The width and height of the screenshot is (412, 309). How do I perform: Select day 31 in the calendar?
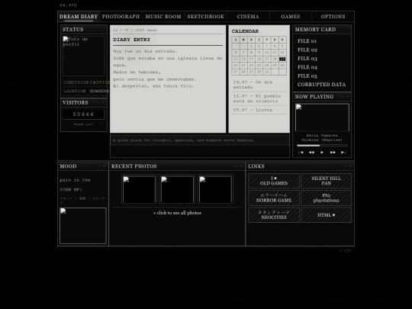[x=267, y=72]
